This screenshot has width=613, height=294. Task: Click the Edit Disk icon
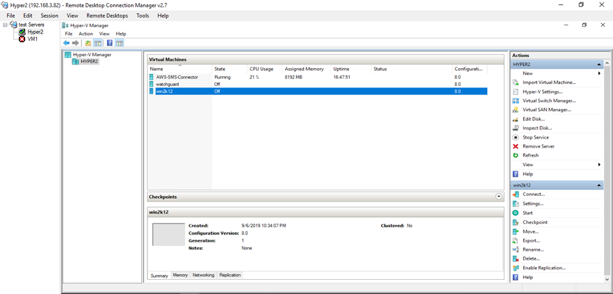click(515, 119)
